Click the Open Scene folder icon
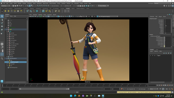174x98 pixels. click(x=15, y=6)
